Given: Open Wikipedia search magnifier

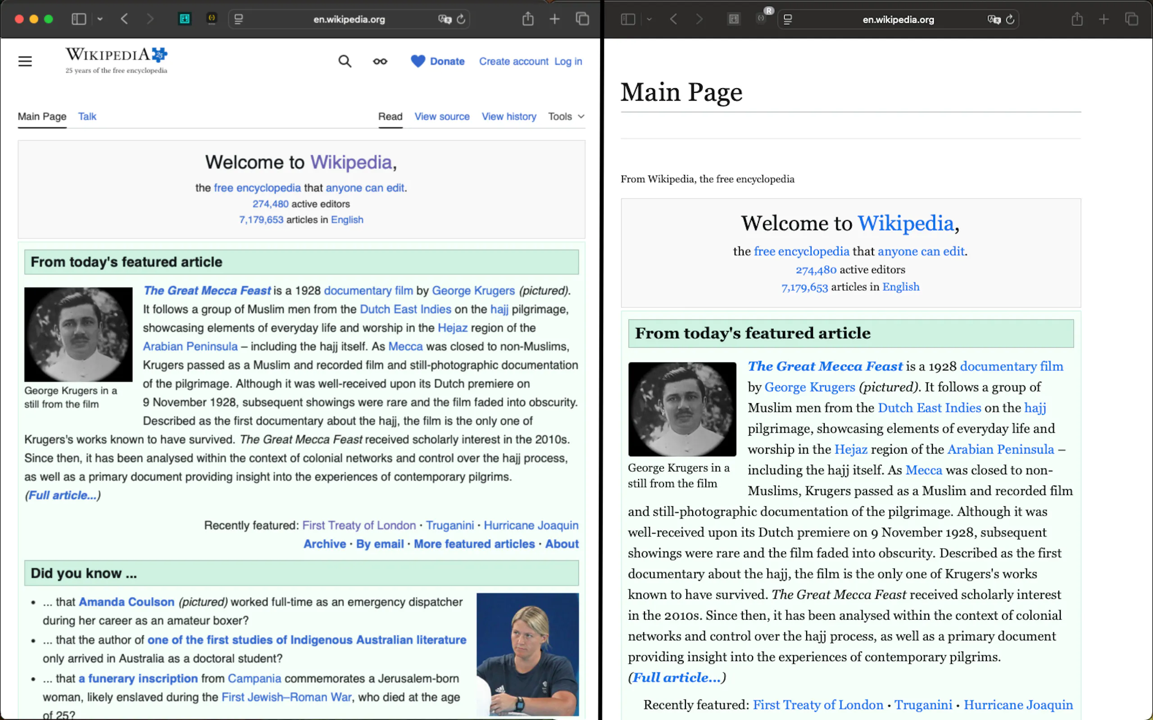Looking at the screenshot, I should (x=345, y=62).
